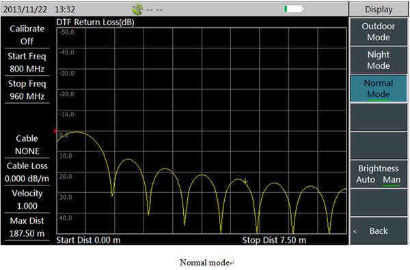Enable Night Mode display
This screenshot has width=410, height=270.
pyautogui.click(x=379, y=60)
